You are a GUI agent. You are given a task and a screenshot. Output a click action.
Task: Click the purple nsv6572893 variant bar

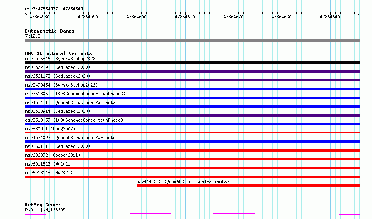coord(192,71)
